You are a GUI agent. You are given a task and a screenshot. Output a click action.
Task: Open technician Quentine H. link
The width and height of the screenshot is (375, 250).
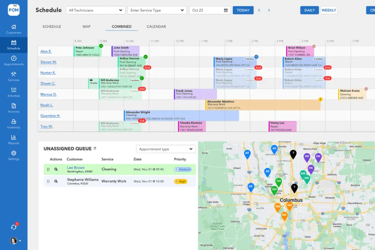tap(50, 116)
